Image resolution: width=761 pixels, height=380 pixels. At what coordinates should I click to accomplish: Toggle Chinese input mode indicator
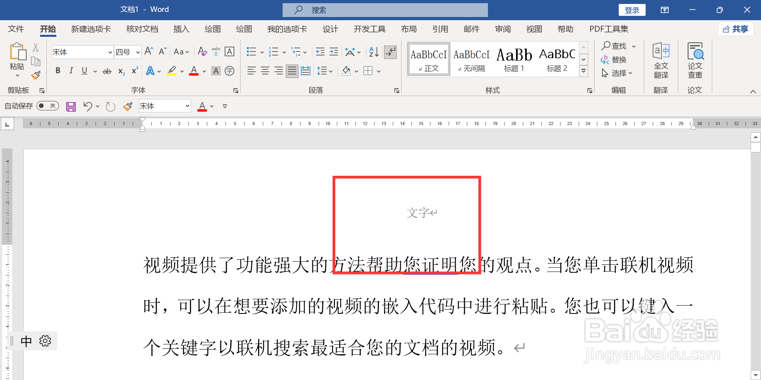26,341
